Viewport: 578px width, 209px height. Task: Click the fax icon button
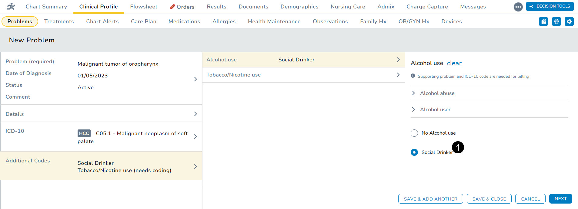point(543,21)
